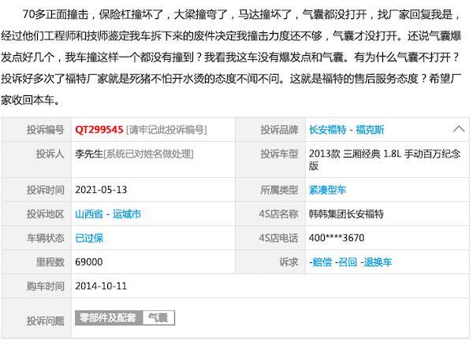
Task: Open the 紧凑型车 category link
Action: [327, 190]
